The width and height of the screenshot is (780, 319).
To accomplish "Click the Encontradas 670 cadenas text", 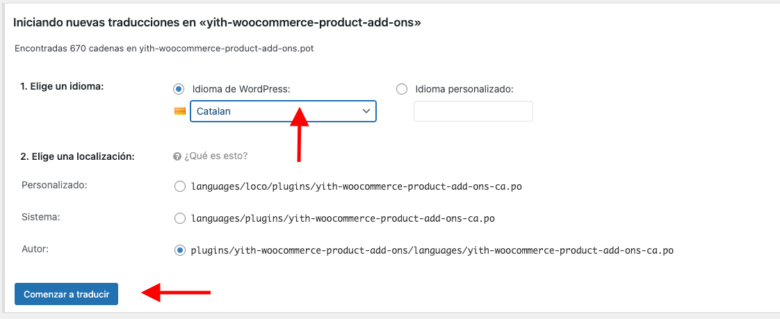I will coord(164,49).
